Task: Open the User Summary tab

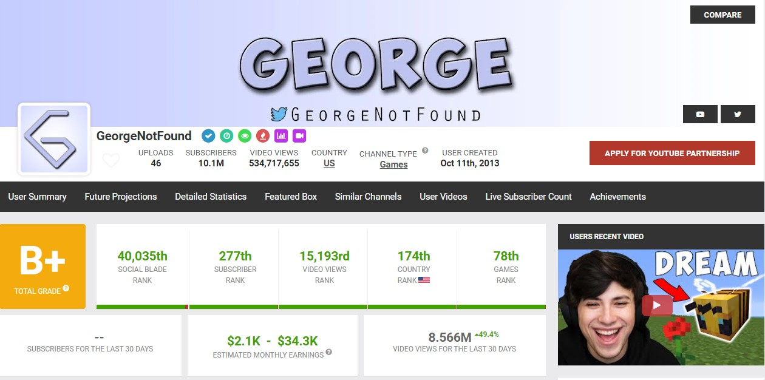Action: 37,197
